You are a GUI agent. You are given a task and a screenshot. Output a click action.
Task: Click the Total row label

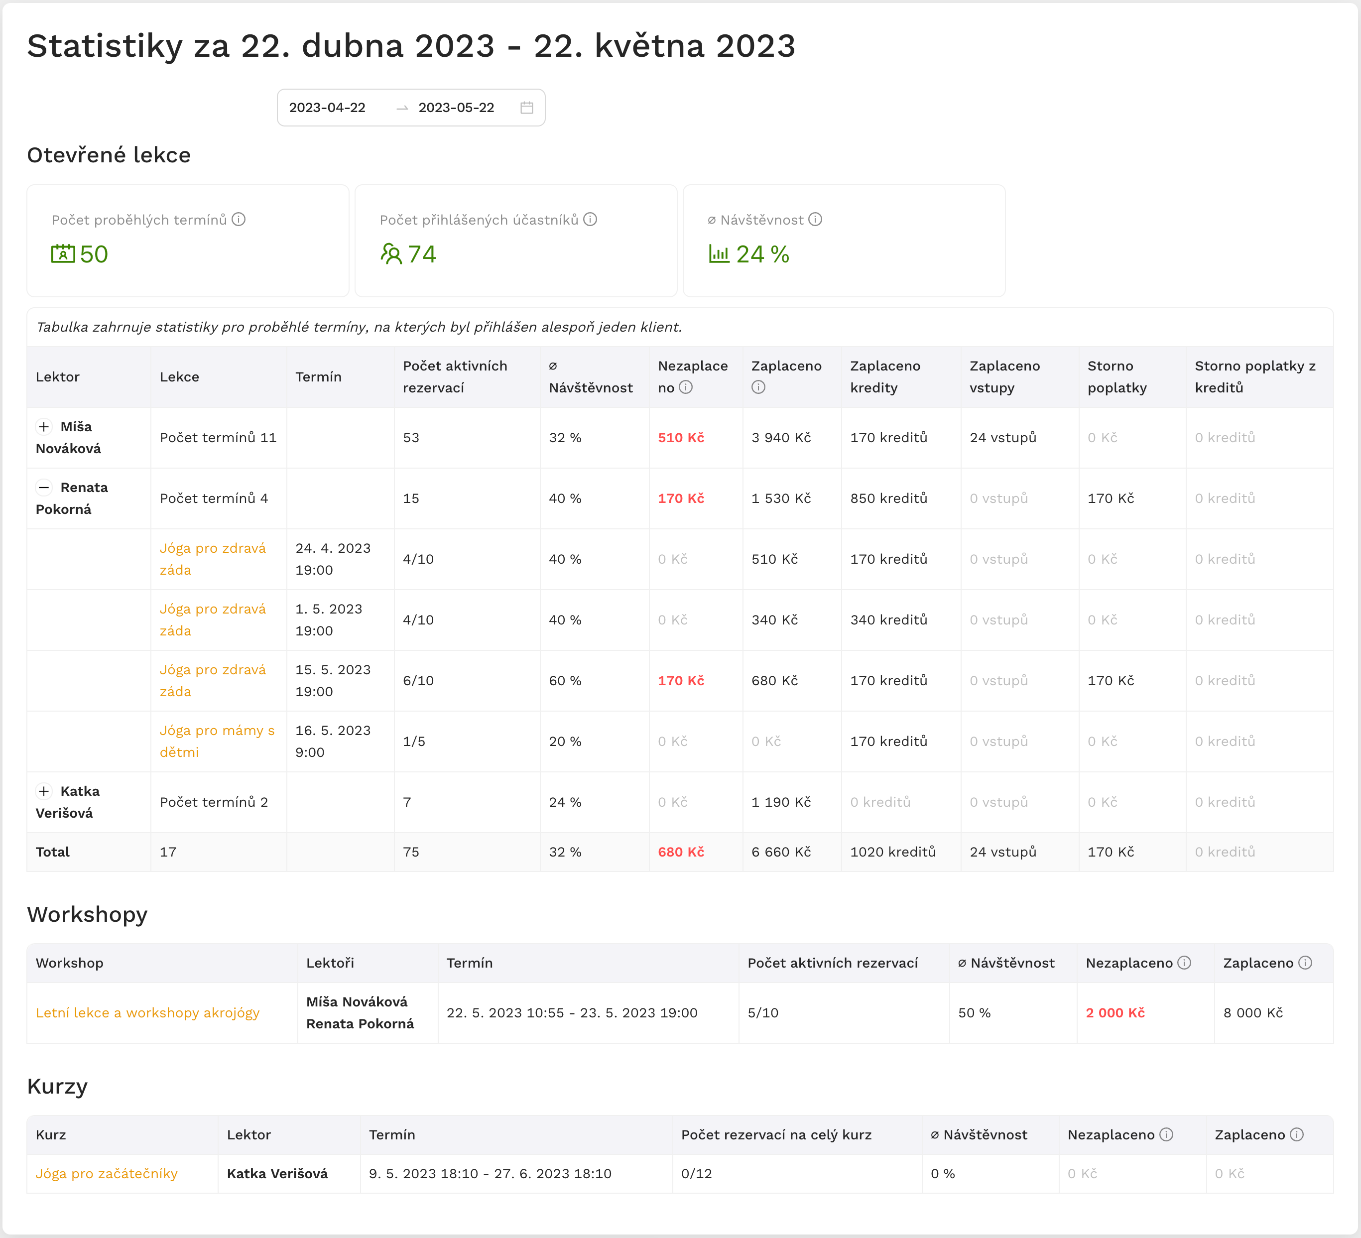point(53,852)
